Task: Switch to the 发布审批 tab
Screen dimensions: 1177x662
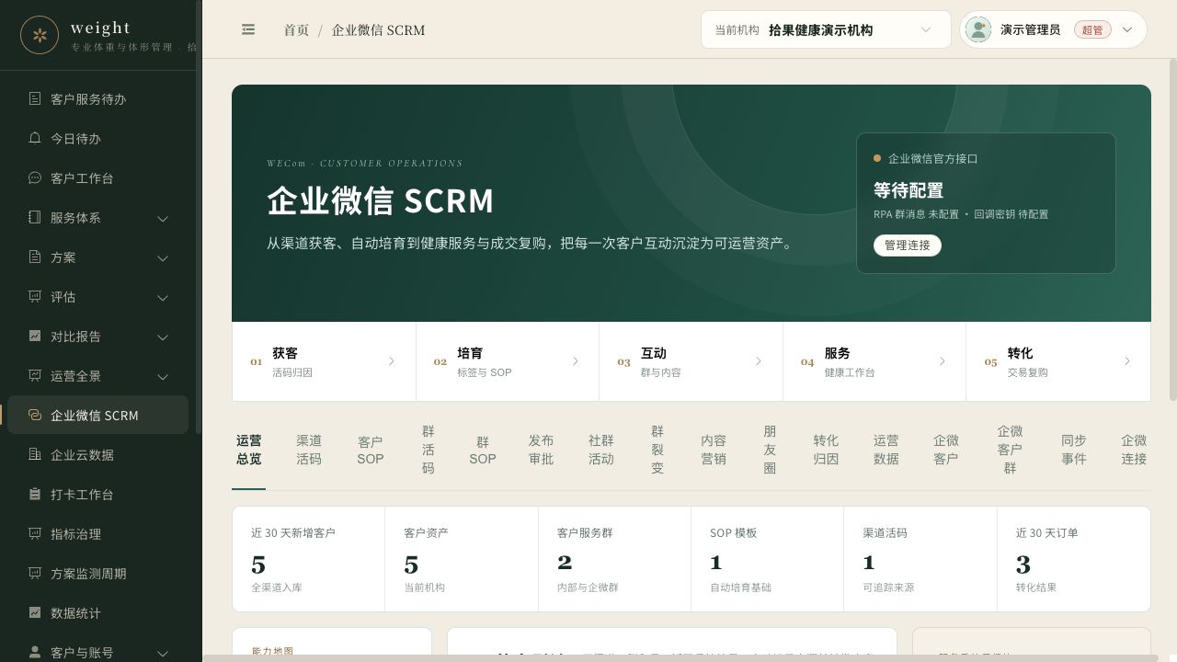Action: (x=541, y=450)
